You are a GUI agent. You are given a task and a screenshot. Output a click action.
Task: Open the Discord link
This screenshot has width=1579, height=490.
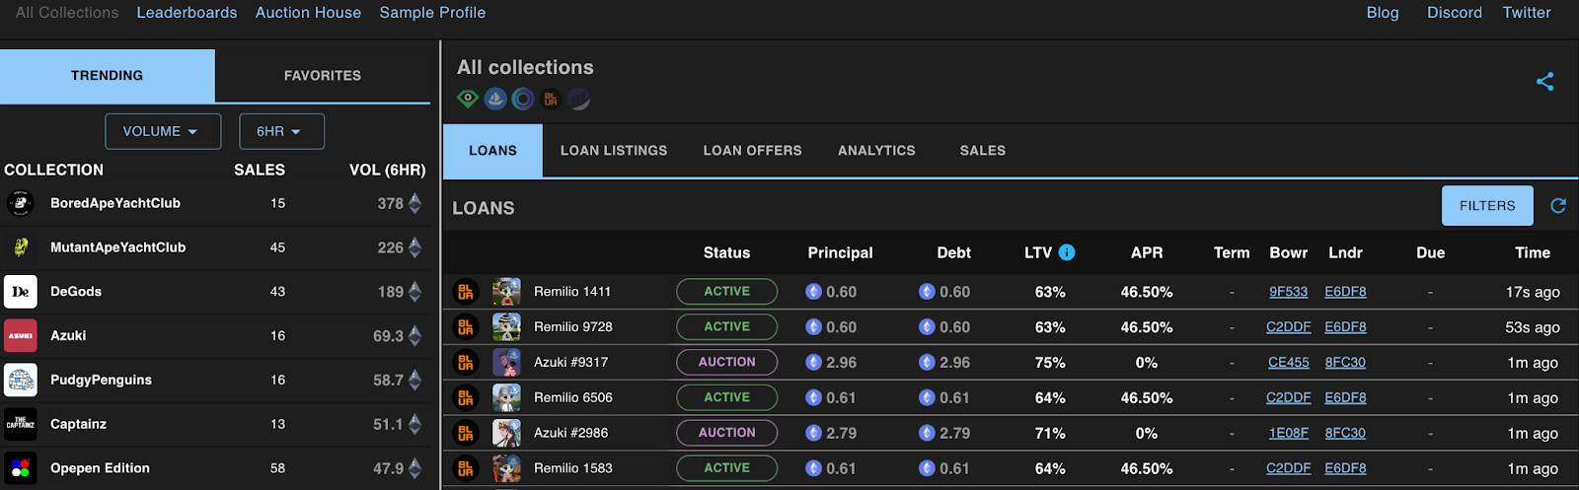[1454, 13]
